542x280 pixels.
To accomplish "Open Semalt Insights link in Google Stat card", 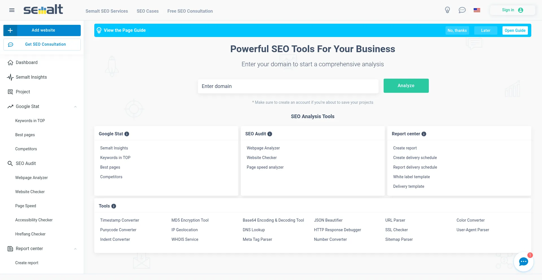I will [x=114, y=148].
